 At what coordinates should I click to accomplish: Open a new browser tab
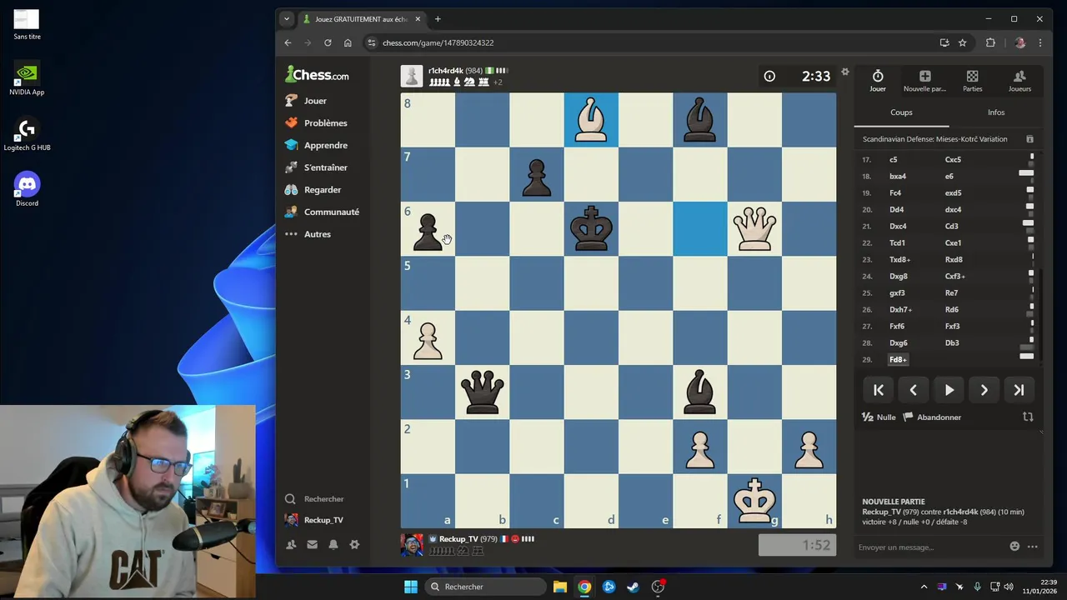(x=438, y=19)
